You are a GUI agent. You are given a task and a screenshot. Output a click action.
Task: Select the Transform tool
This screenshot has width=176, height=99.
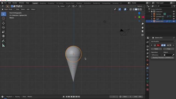pyautogui.click(x=3, y=36)
